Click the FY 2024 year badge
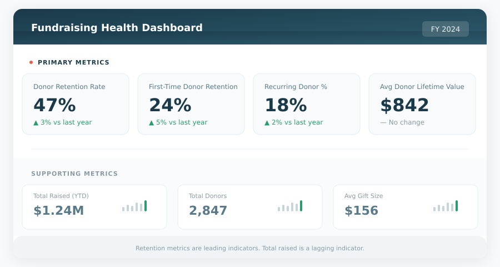 coord(445,29)
